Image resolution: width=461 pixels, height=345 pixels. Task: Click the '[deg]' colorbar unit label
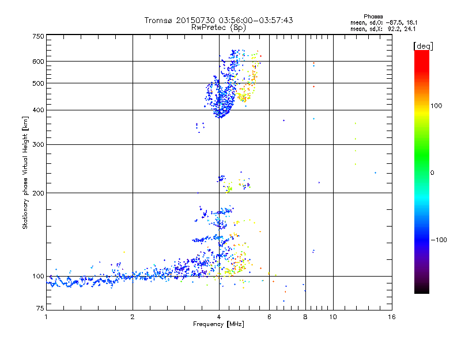pos(423,46)
